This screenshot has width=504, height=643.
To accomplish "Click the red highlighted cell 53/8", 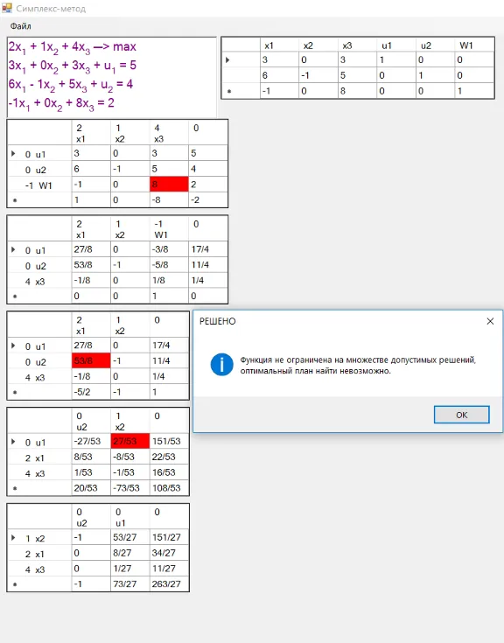I will (91, 360).
